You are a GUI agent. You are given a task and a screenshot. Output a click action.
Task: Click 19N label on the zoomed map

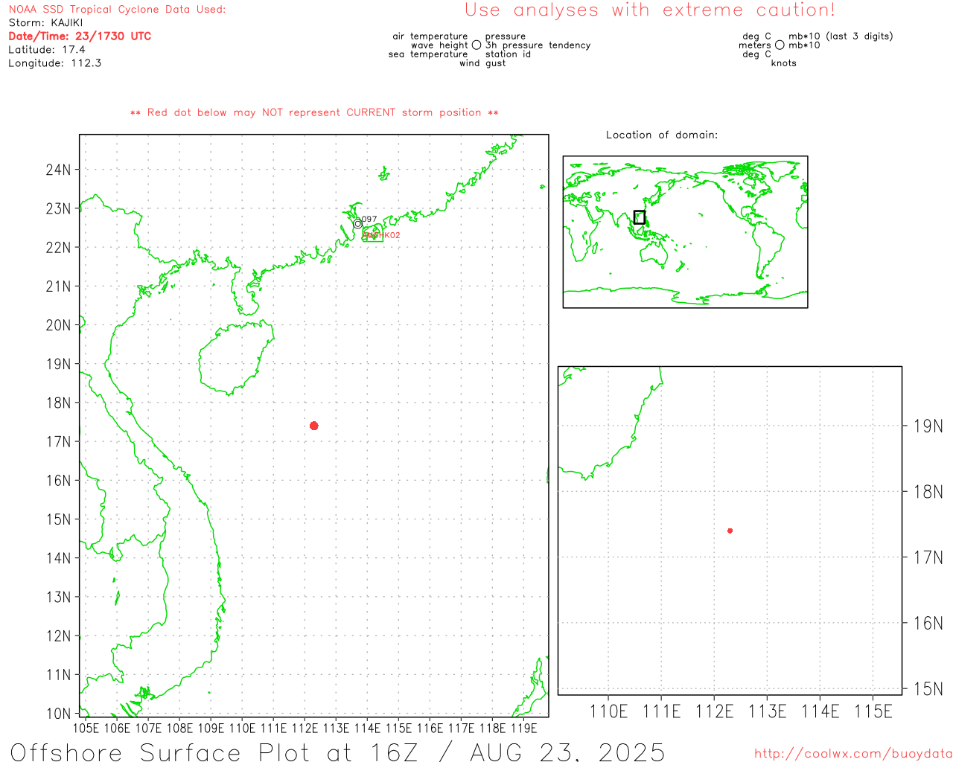tap(928, 426)
